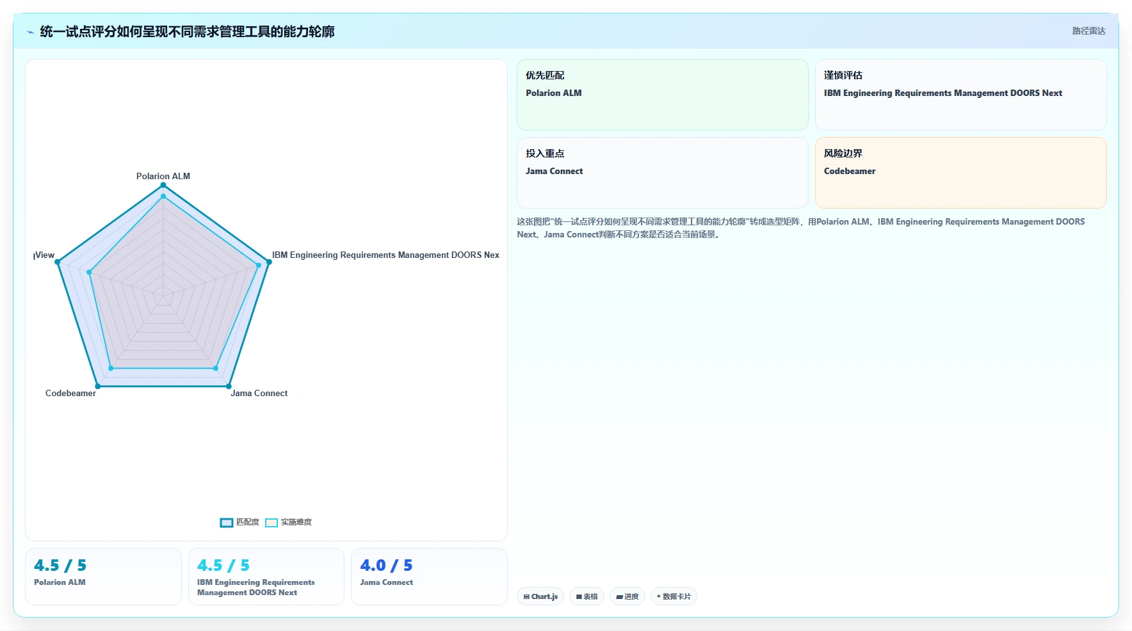The image size is (1132, 631).
Task: Click the outer 匹配度 point at the IBM axis
Action: (x=269, y=262)
